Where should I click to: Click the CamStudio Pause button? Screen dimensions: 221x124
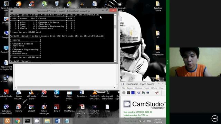tap(128, 93)
